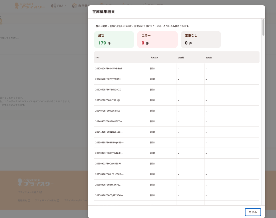Click the 成功 179件 summary card
This screenshot has height=218, width=276.
click(114, 40)
